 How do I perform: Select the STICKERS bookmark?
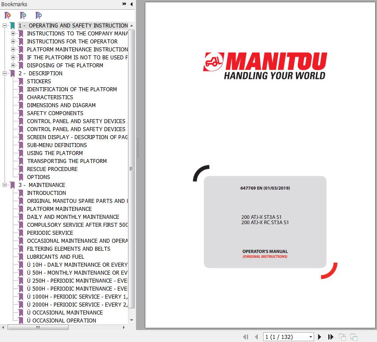(x=39, y=81)
